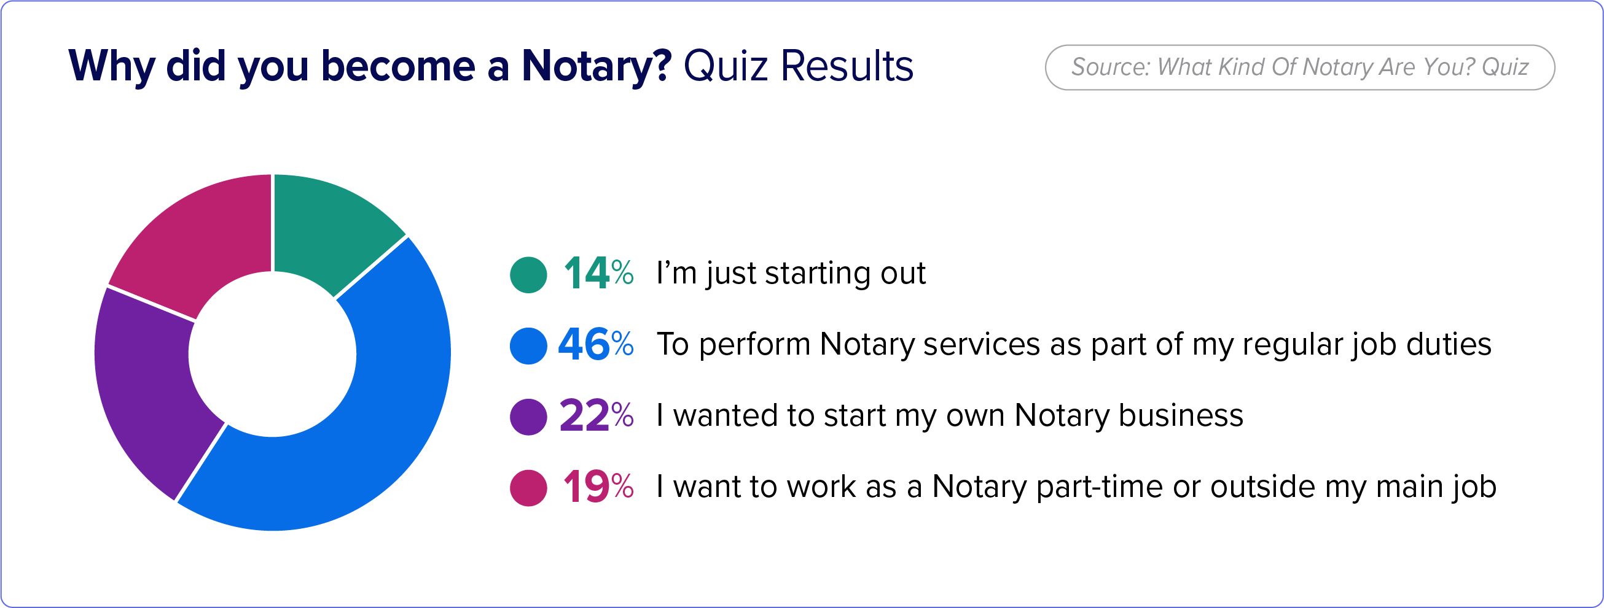Click the purple legend dot for 22%
This screenshot has width=1604, height=608.
tap(528, 417)
